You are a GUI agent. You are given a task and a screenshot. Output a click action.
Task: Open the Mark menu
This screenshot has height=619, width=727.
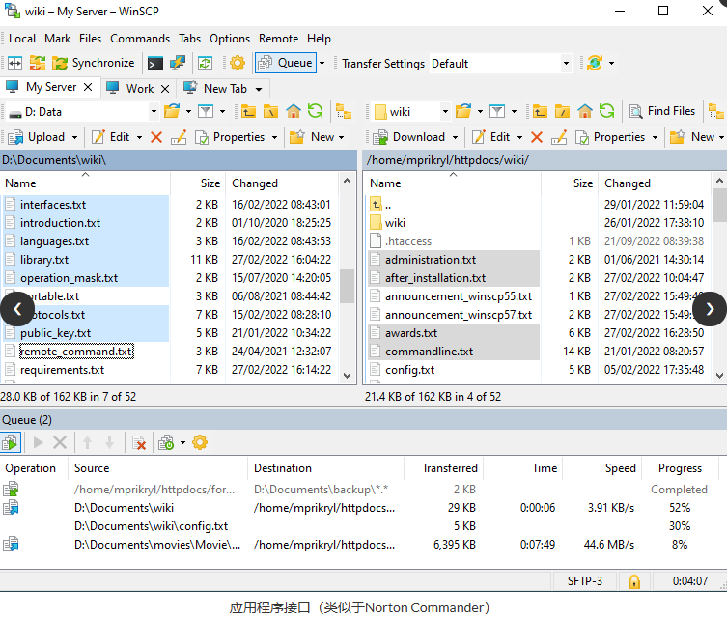(58, 39)
